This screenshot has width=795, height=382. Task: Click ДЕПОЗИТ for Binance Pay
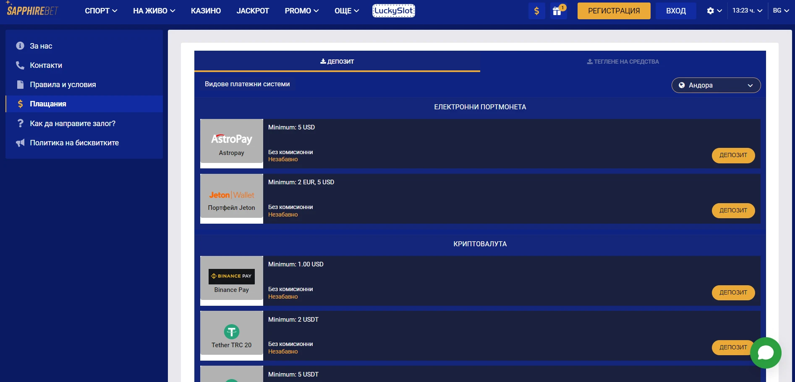pos(733,293)
